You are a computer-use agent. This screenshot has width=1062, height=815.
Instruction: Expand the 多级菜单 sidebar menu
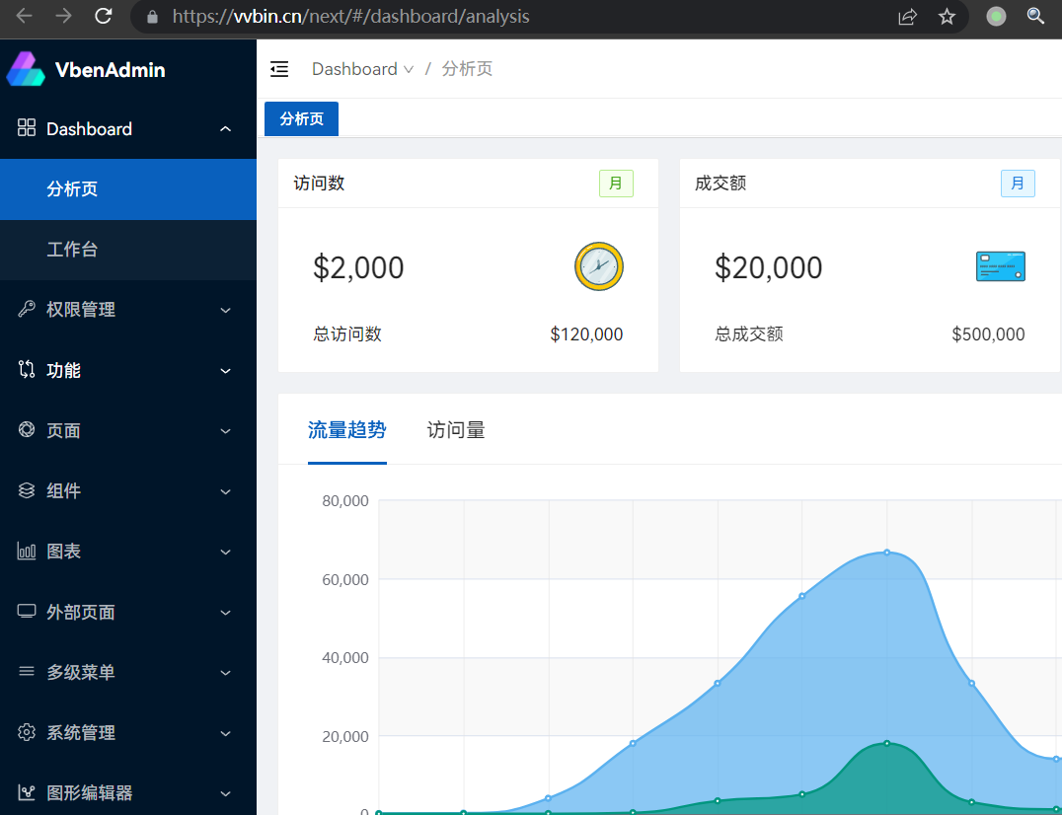tap(79, 672)
